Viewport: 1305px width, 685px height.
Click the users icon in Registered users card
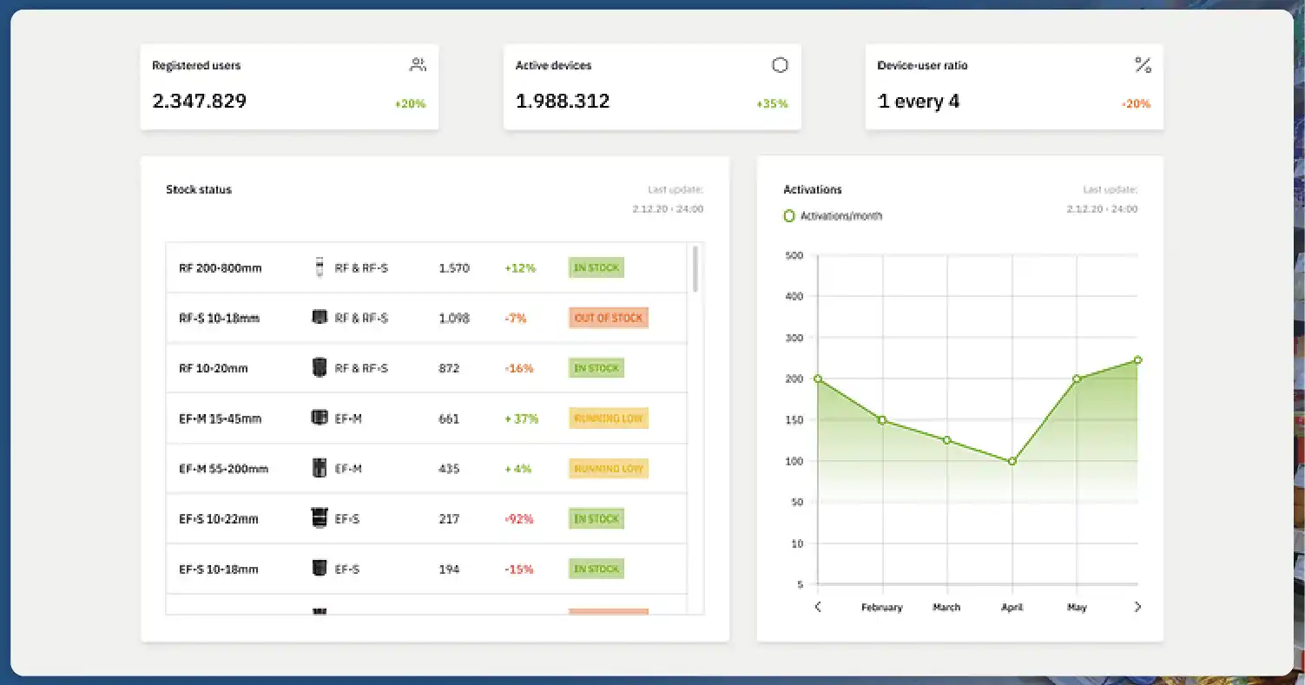pyautogui.click(x=418, y=65)
